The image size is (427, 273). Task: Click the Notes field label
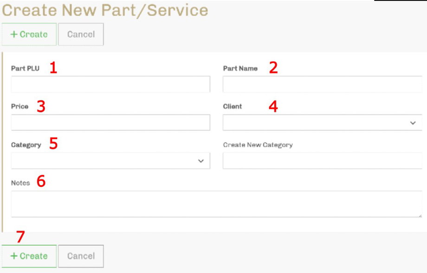[x=20, y=183]
